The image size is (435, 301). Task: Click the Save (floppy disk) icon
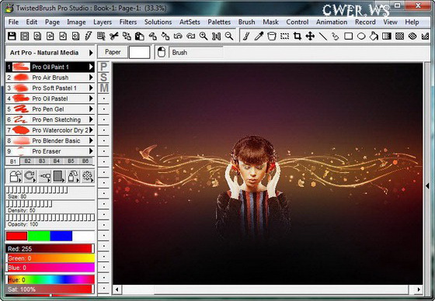(x=12, y=36)
